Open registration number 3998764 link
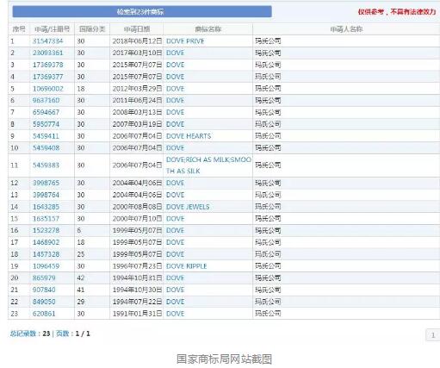The height and width of the screenshot is (368, 440). [x=46, y=195]
